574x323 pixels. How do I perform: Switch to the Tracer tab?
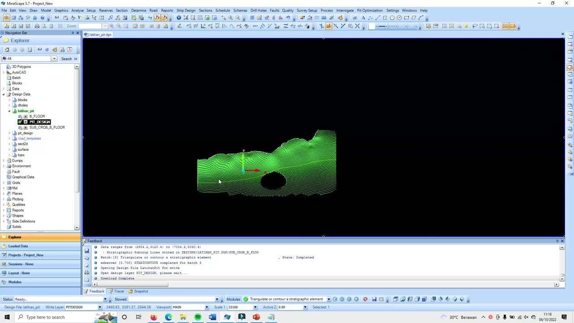[116, 291]
